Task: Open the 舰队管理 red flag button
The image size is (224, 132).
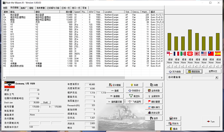Action: coord(154,102)
